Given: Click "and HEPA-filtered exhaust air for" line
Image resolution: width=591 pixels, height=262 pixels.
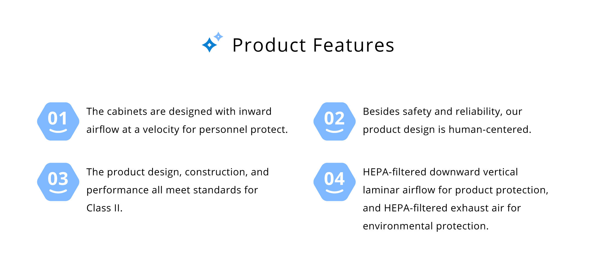Looking at the screenshot, I should [442, 208].
